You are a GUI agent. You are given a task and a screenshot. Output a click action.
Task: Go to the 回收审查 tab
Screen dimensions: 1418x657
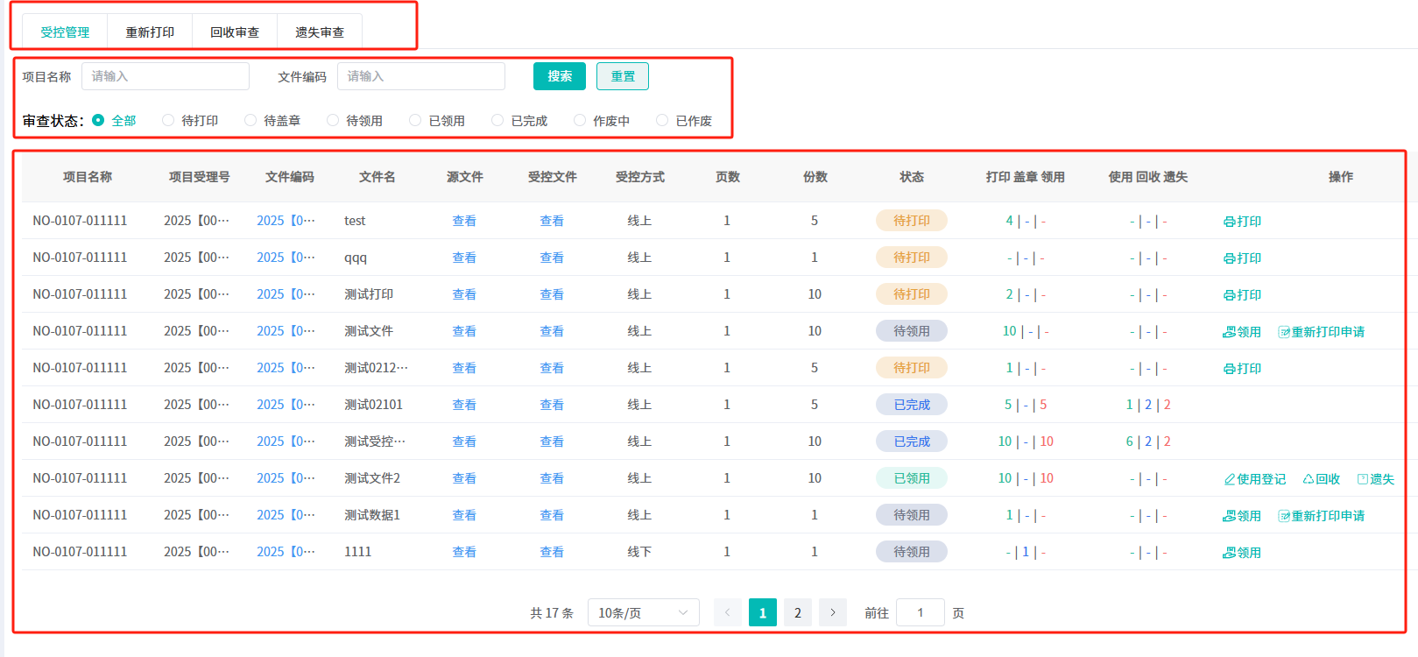point(235,32)
